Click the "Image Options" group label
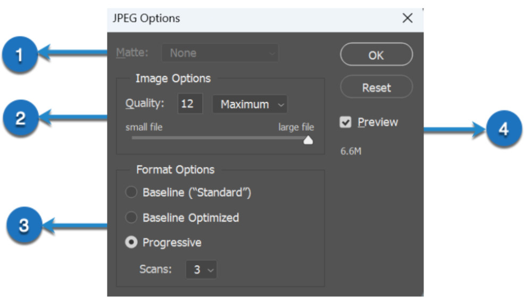532x302 pixels. pyautogui.click(x=173, y=78)
